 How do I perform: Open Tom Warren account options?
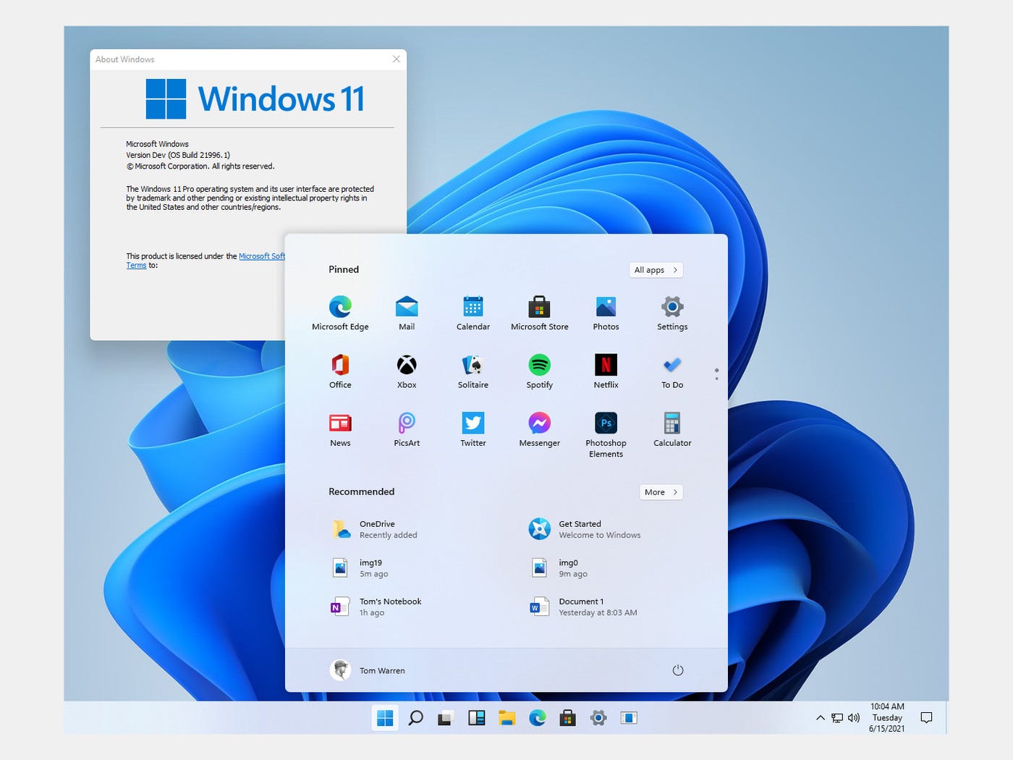pos(368,670)
